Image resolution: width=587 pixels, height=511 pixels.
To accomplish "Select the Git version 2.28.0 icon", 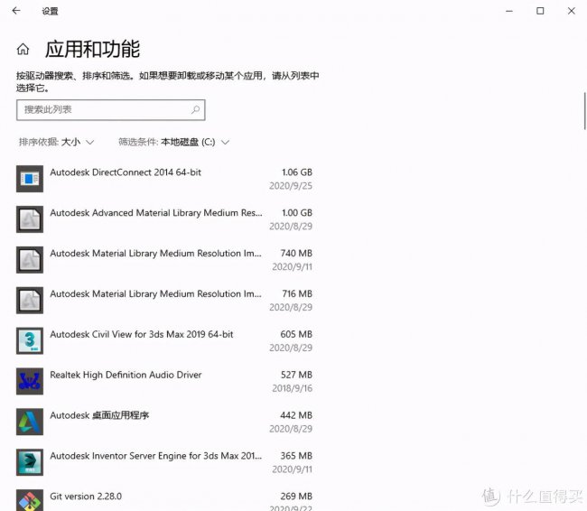I will coord(30,500).
